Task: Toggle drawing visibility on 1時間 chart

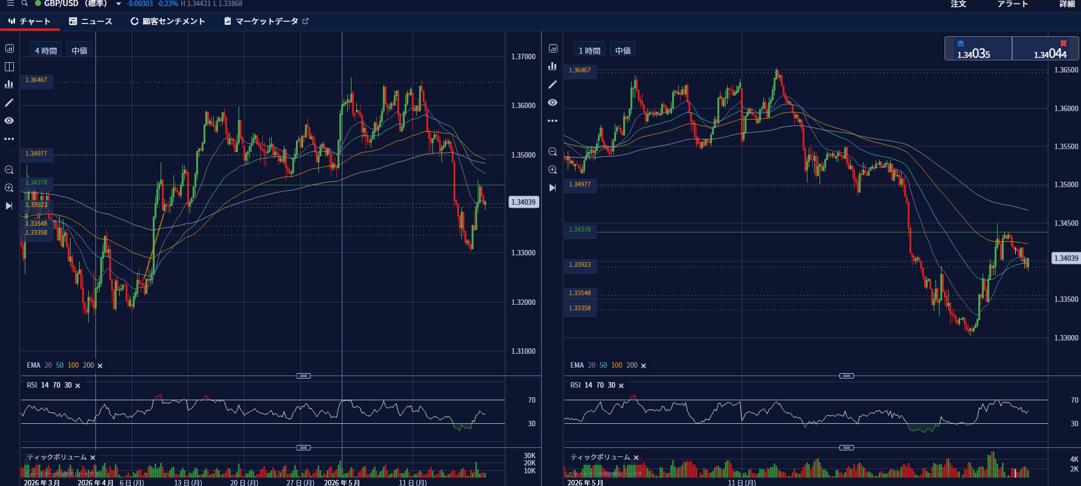Action: coord(553,103)
